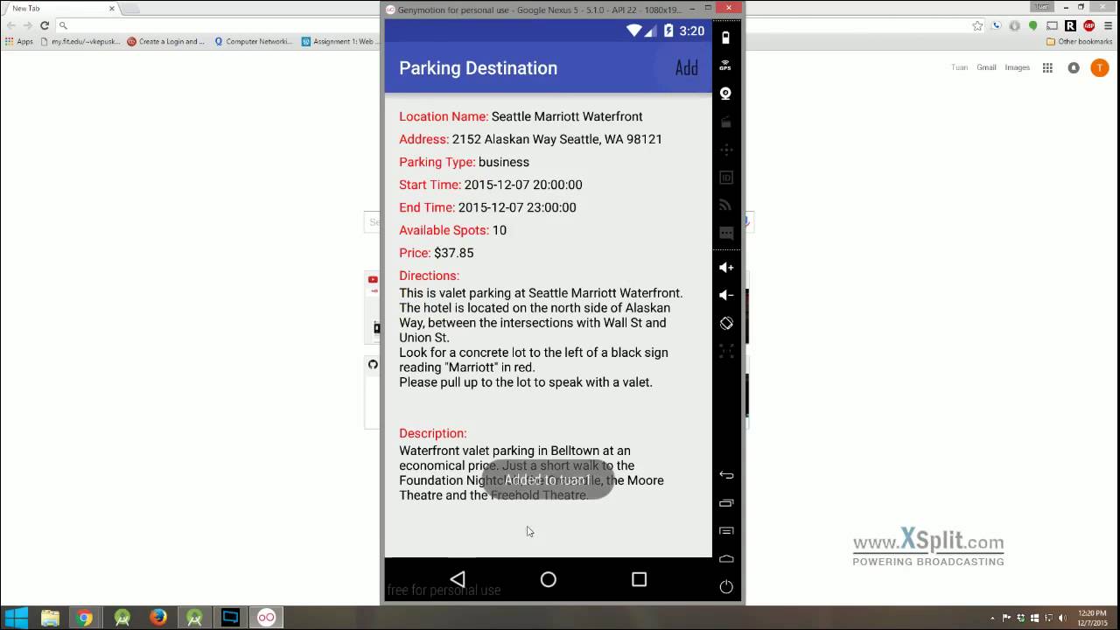Click Genymotion sidebar power button
This screenshot has width=1120, height=630.
pyautogui.click(x=726, y=587)
